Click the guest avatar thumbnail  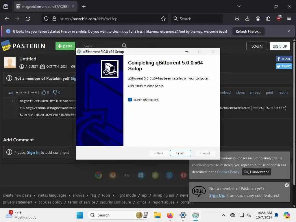(x=10, y=62)
